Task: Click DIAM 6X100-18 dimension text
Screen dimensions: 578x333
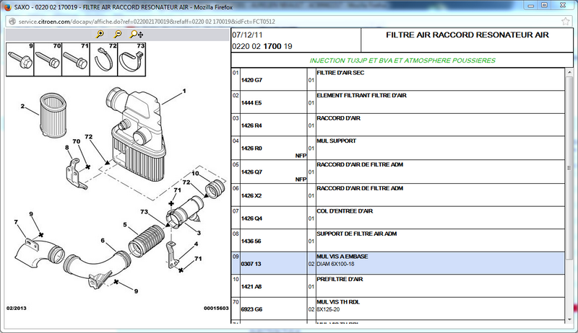Action: [335, 264]
